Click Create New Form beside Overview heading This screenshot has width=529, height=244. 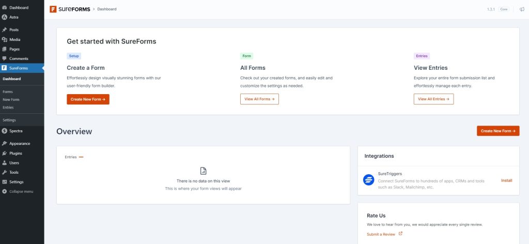click(498, 131)
